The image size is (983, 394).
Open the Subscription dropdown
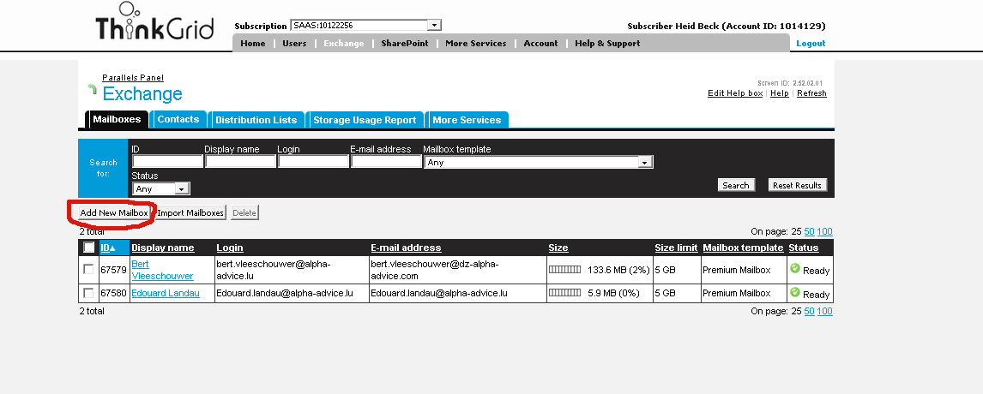tap(366, 25)
